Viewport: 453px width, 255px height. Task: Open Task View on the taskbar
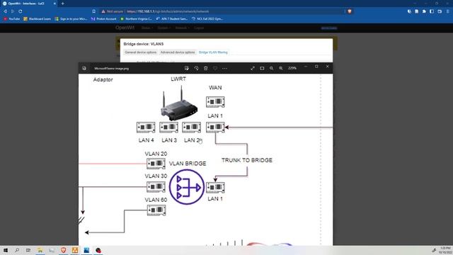click(x=28, y=250)
